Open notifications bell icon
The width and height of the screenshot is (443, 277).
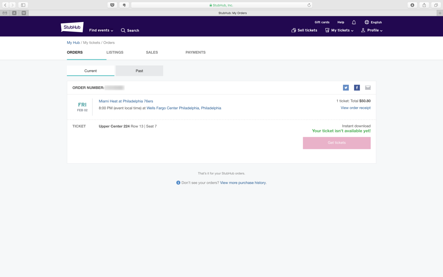(x=354, y=22)
